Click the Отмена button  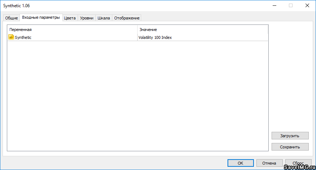(x=269, y=163)
